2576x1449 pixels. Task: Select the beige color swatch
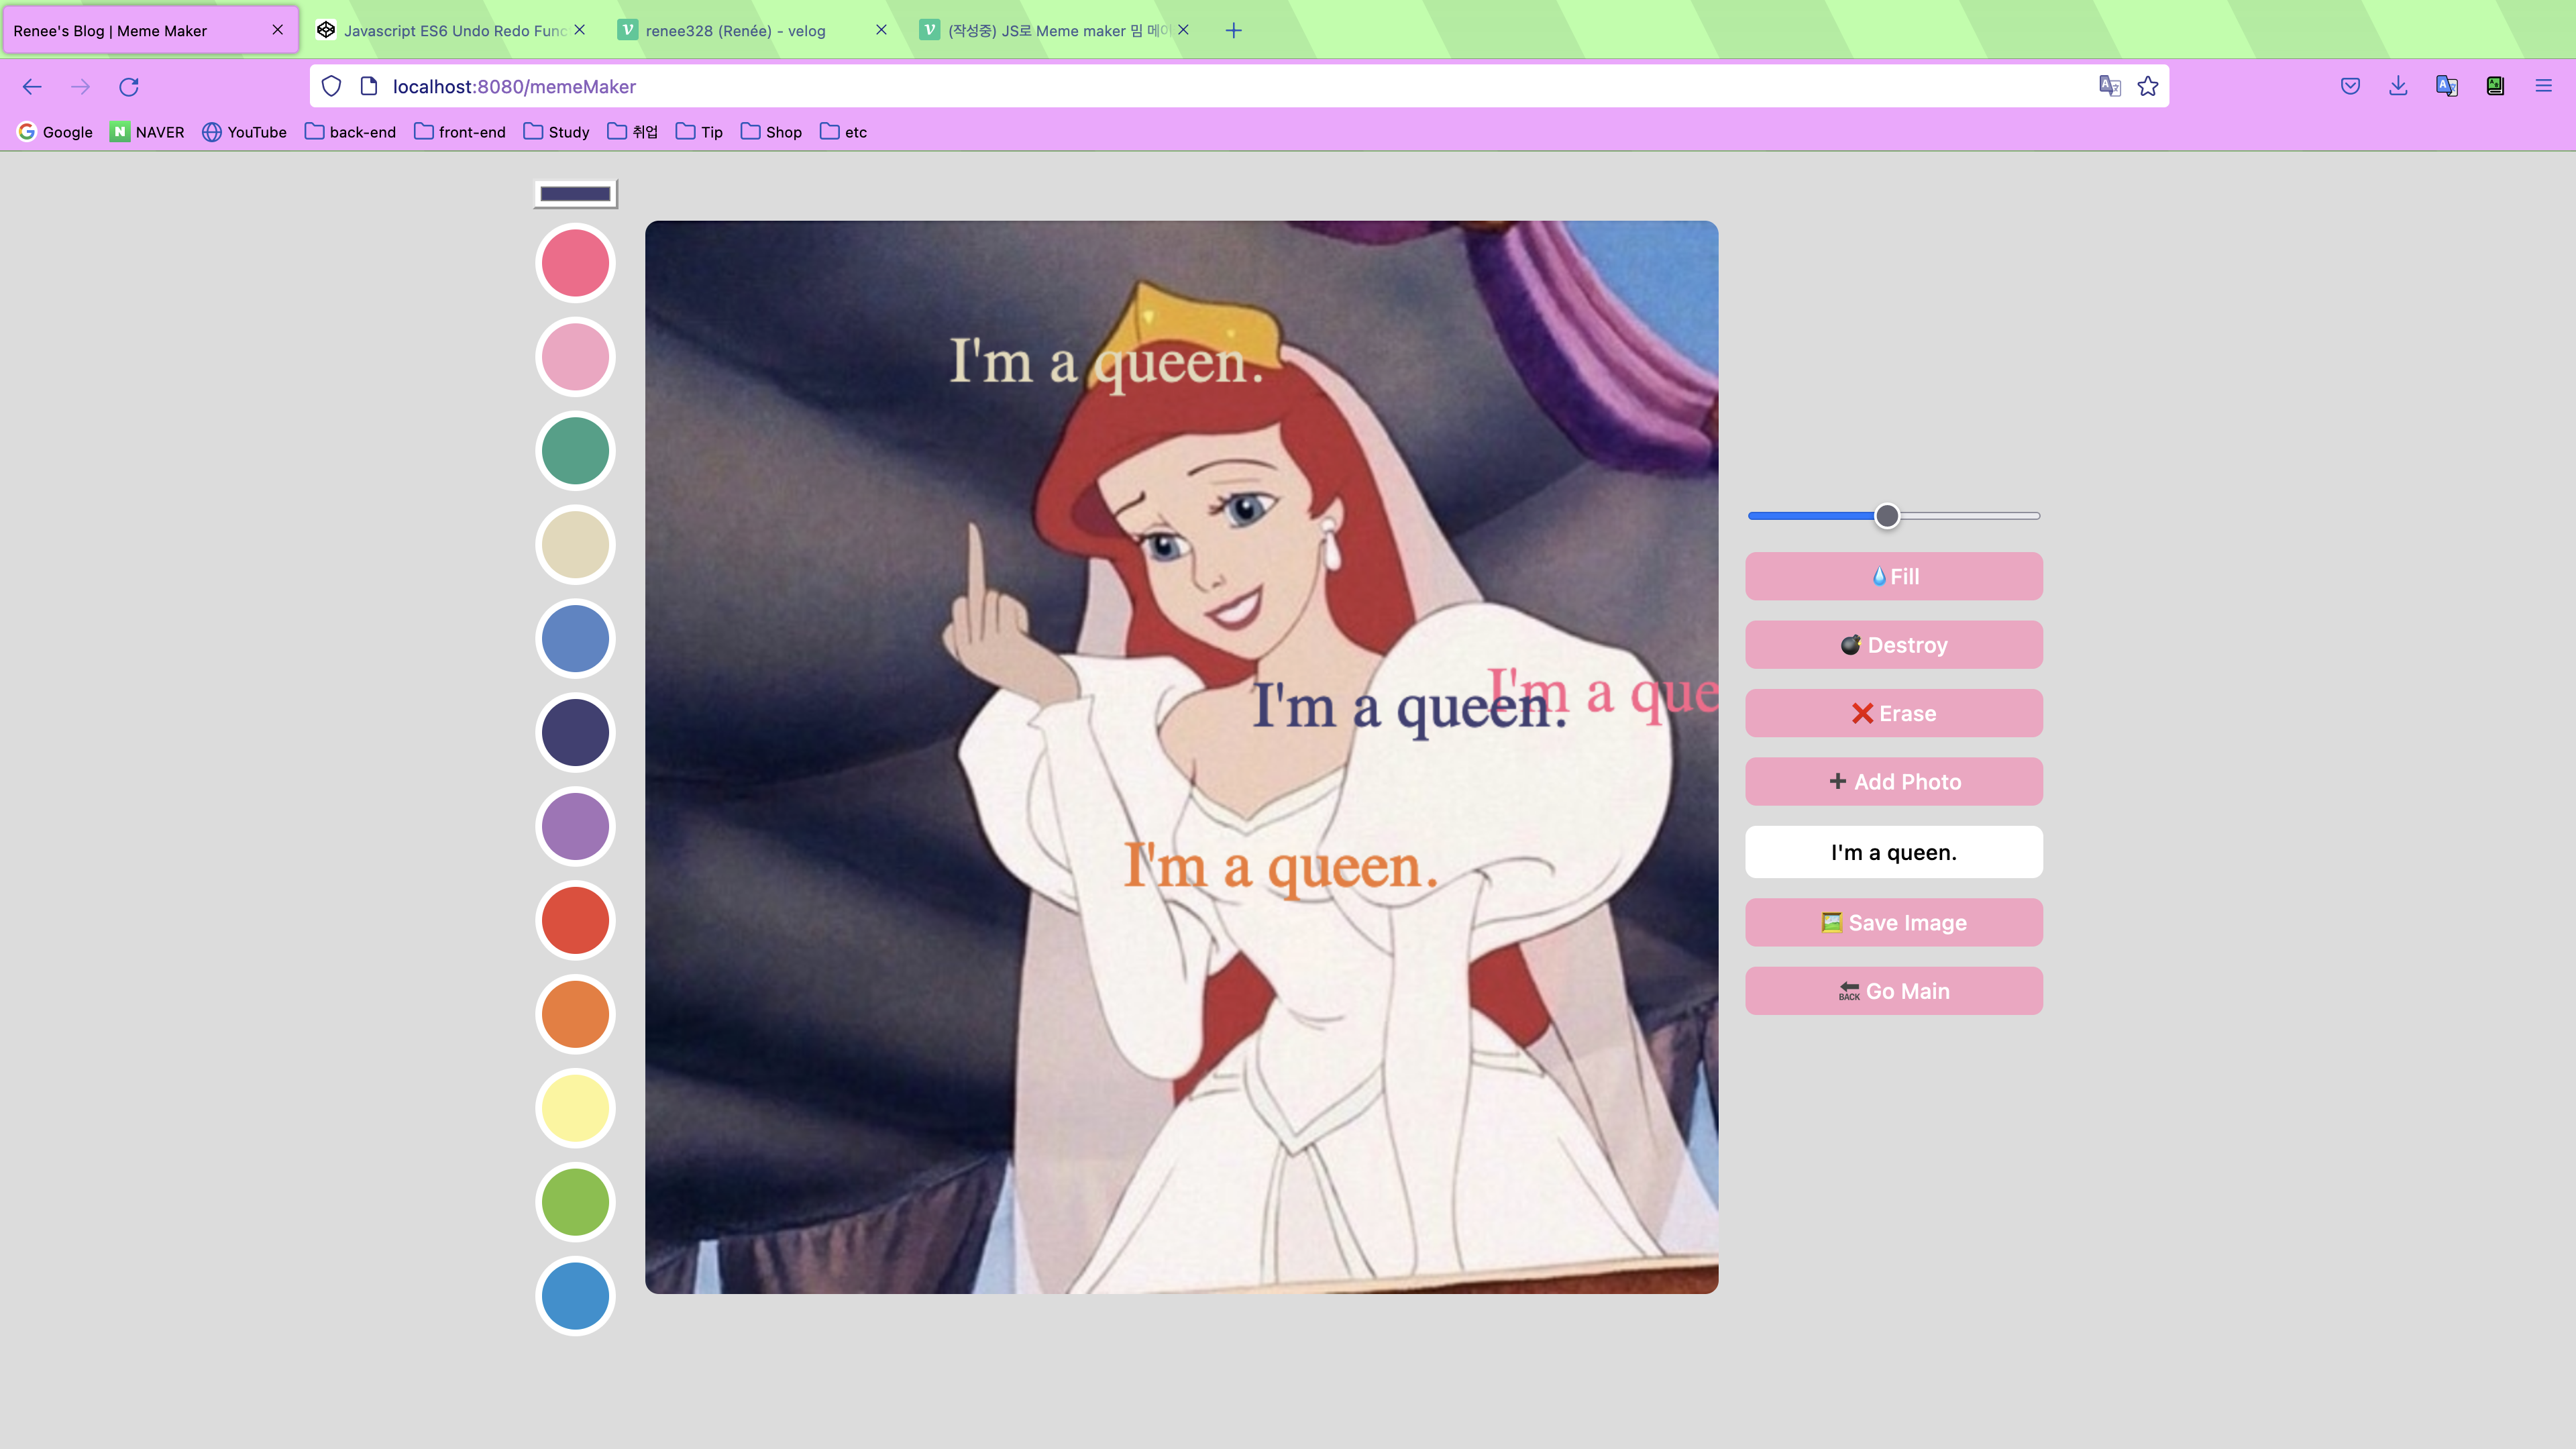point(575,545)
